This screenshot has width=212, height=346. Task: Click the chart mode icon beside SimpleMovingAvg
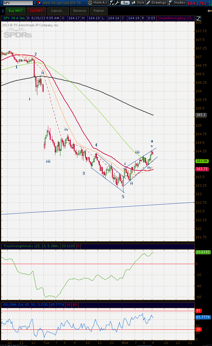click(199, 18)
